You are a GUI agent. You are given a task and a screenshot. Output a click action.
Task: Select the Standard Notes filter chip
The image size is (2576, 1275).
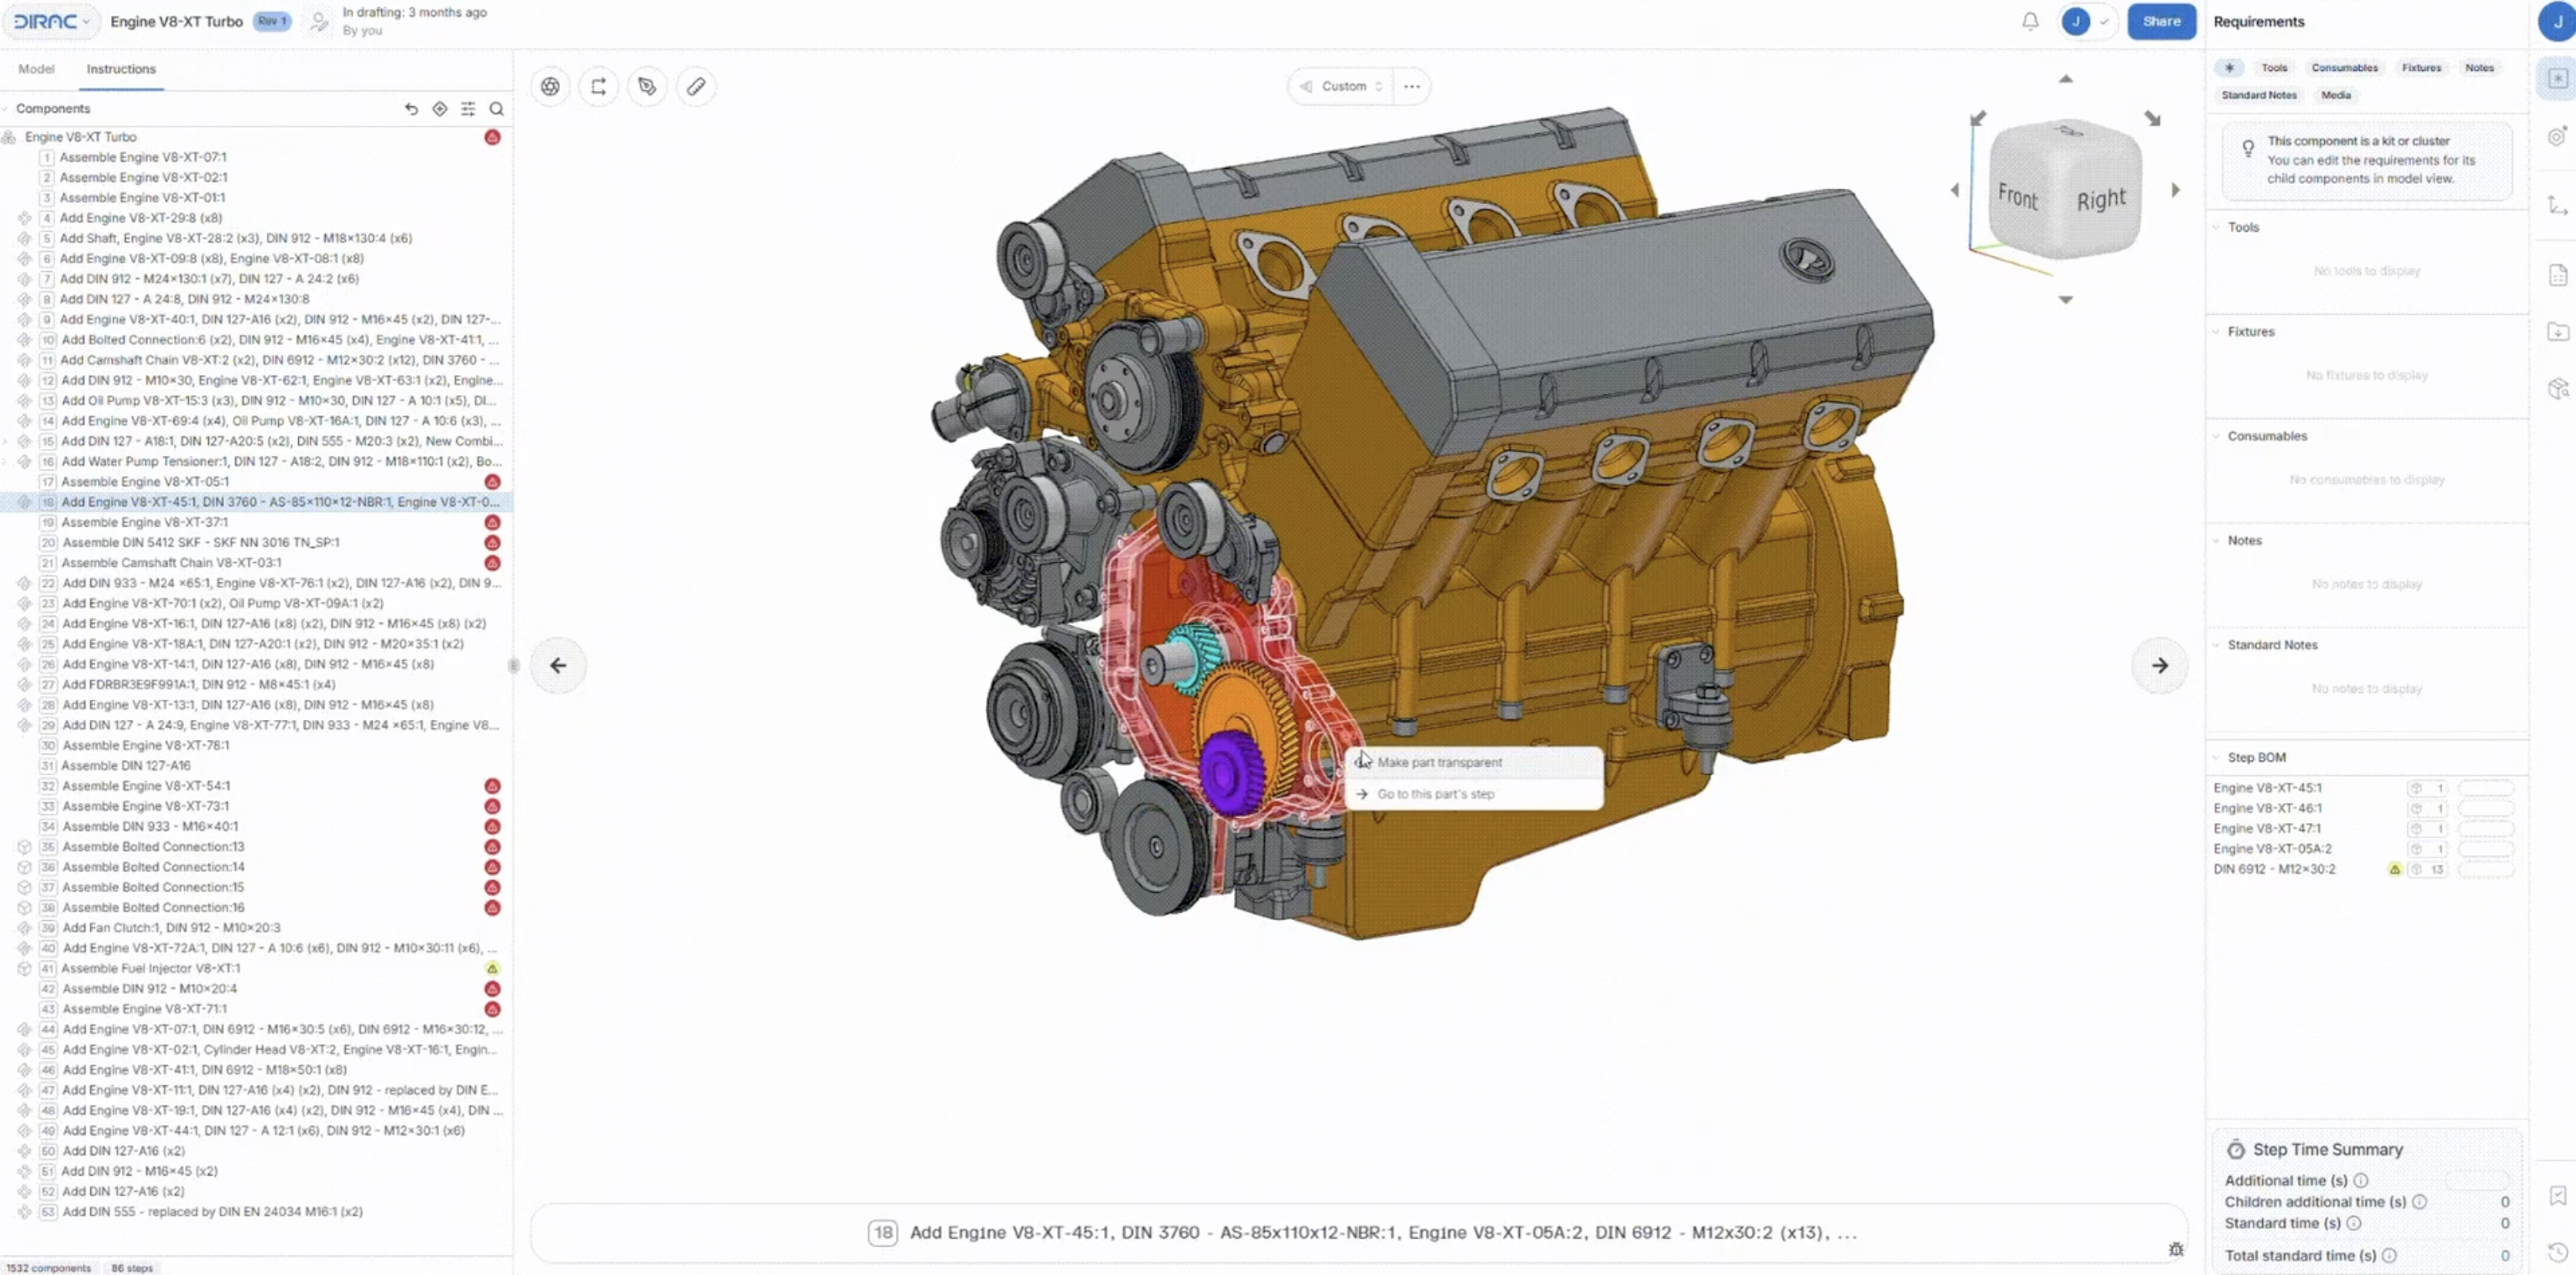click(2259, 95)
